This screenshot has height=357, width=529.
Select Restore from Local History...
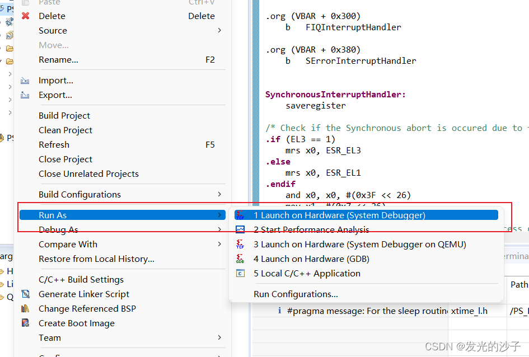click(123, 259)
